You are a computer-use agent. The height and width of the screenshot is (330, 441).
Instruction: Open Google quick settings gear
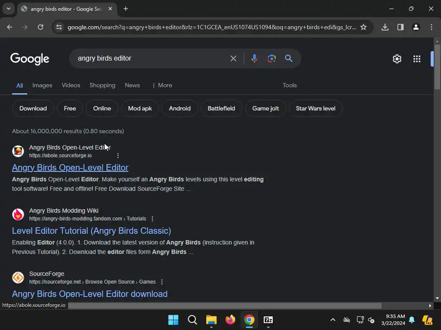coord(397,59)
